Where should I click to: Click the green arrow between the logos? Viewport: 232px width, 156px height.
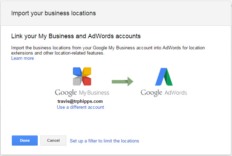122,82
